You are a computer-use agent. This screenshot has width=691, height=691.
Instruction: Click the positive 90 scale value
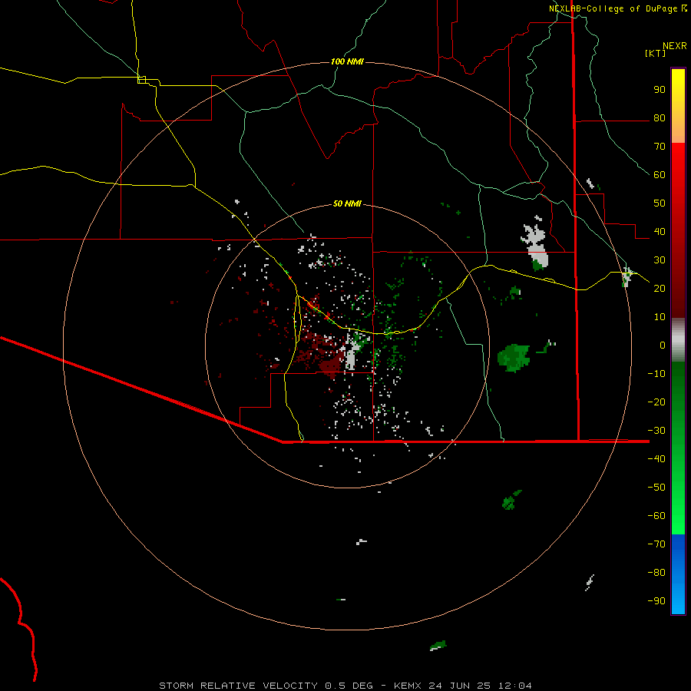click(x=660, y=90)
